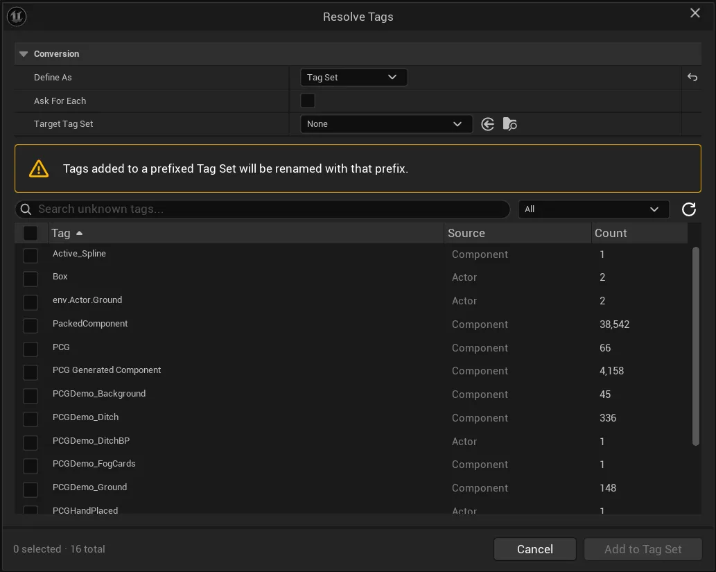716x572 pixels.
Task: Select the PCG Generated Component name
Action: pos(107,370)
